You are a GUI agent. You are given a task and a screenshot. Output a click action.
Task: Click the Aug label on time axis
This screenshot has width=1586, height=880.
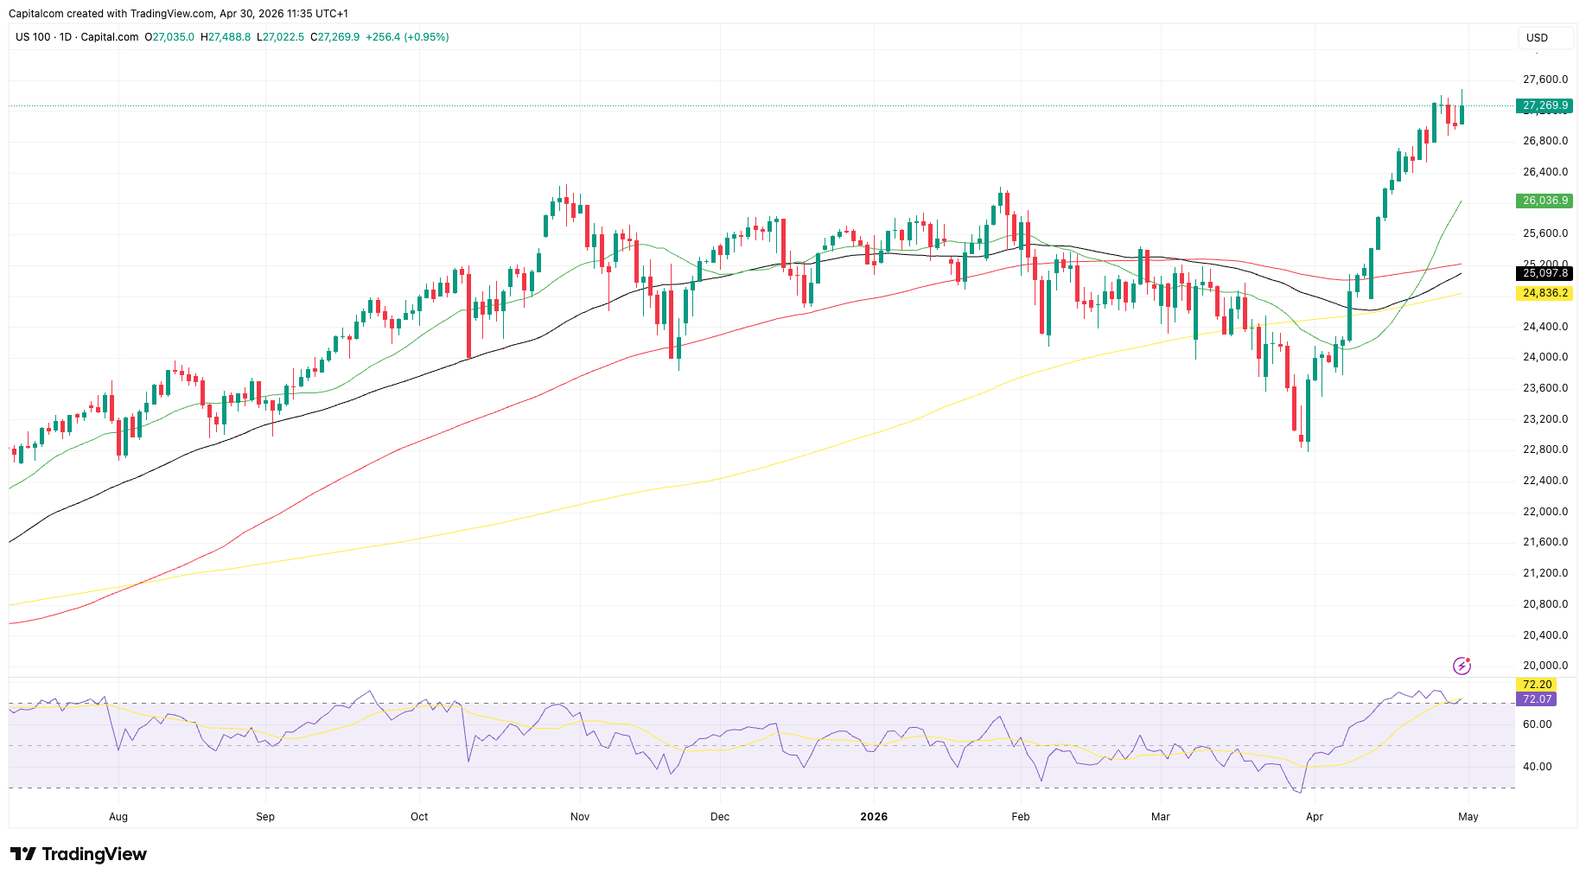[x=118, y=817]
